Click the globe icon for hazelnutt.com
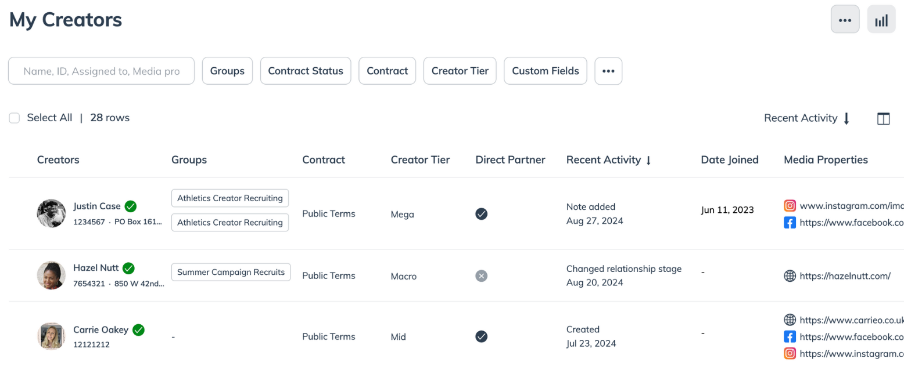 point(790,276)
